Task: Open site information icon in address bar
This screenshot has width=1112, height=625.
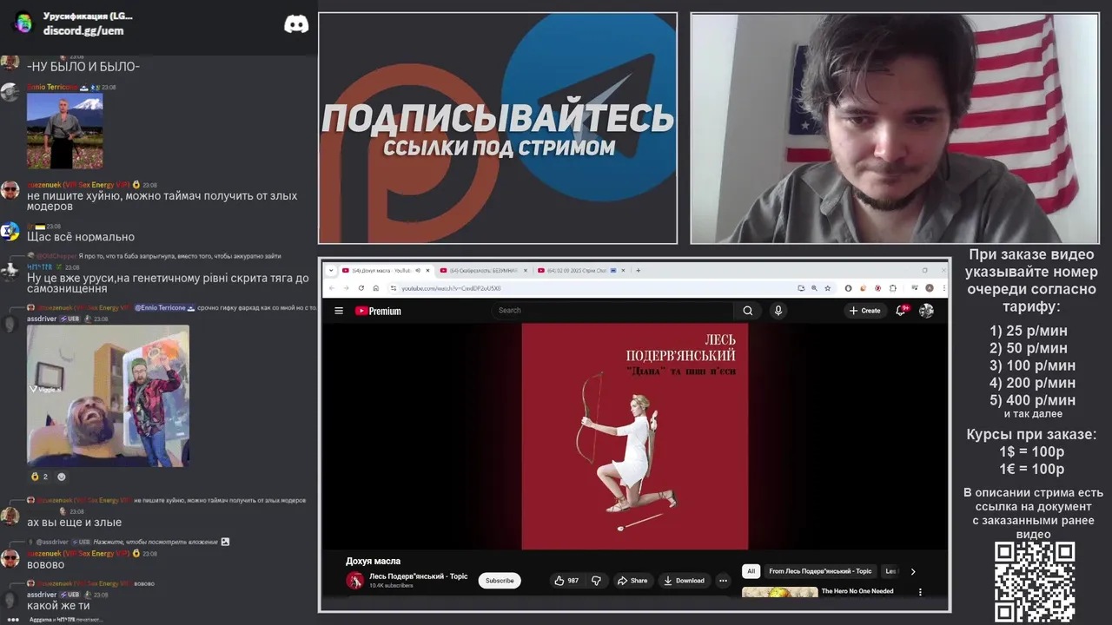Action: [x=394, y=288]
